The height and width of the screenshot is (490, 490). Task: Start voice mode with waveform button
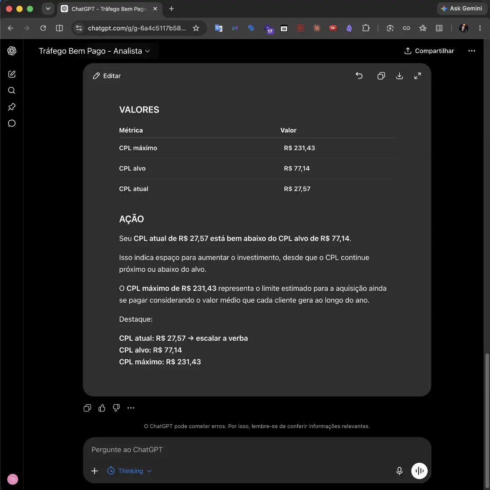click(419, 470)
